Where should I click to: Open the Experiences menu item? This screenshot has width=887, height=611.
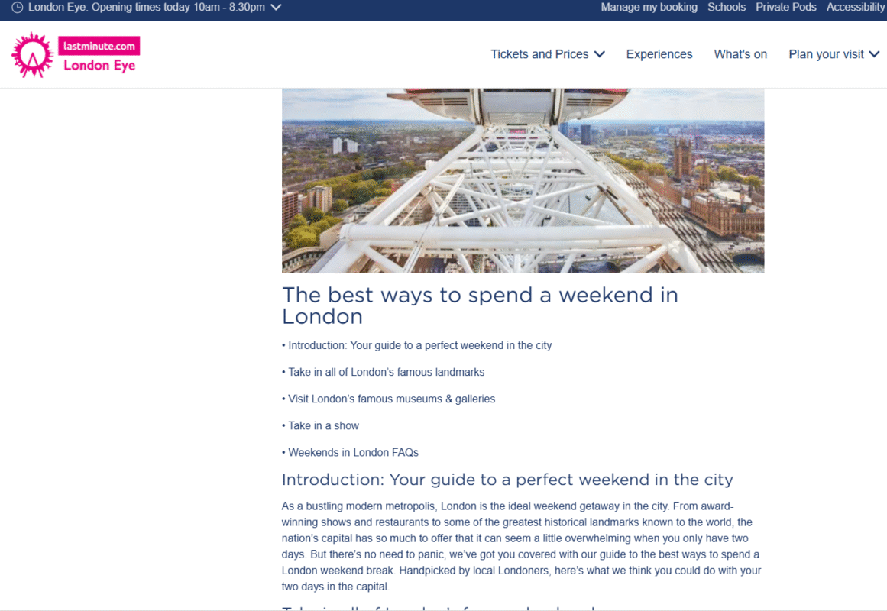point(659,54)
